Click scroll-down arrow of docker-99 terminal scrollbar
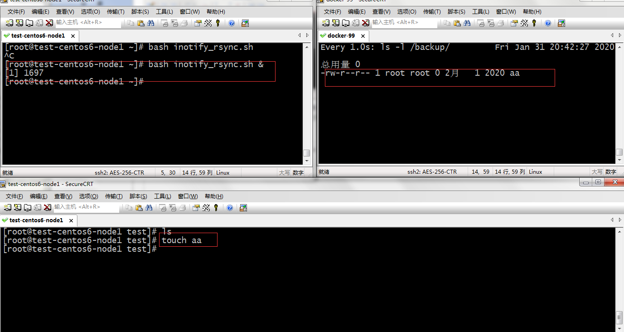 tap(619, 160)
